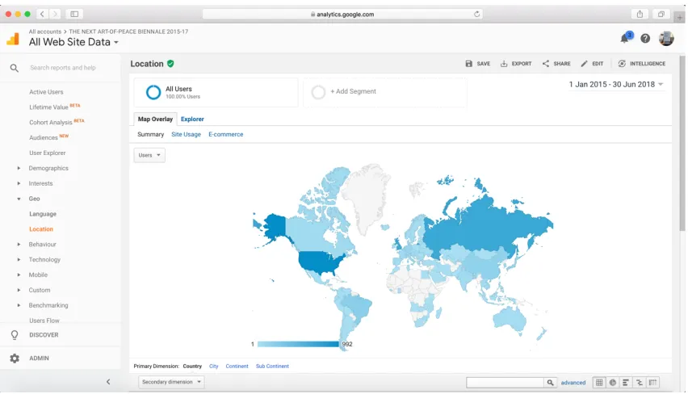Set primary dimension to City
Viewport: 688px width, 394px height.
[x=214, y=367]
